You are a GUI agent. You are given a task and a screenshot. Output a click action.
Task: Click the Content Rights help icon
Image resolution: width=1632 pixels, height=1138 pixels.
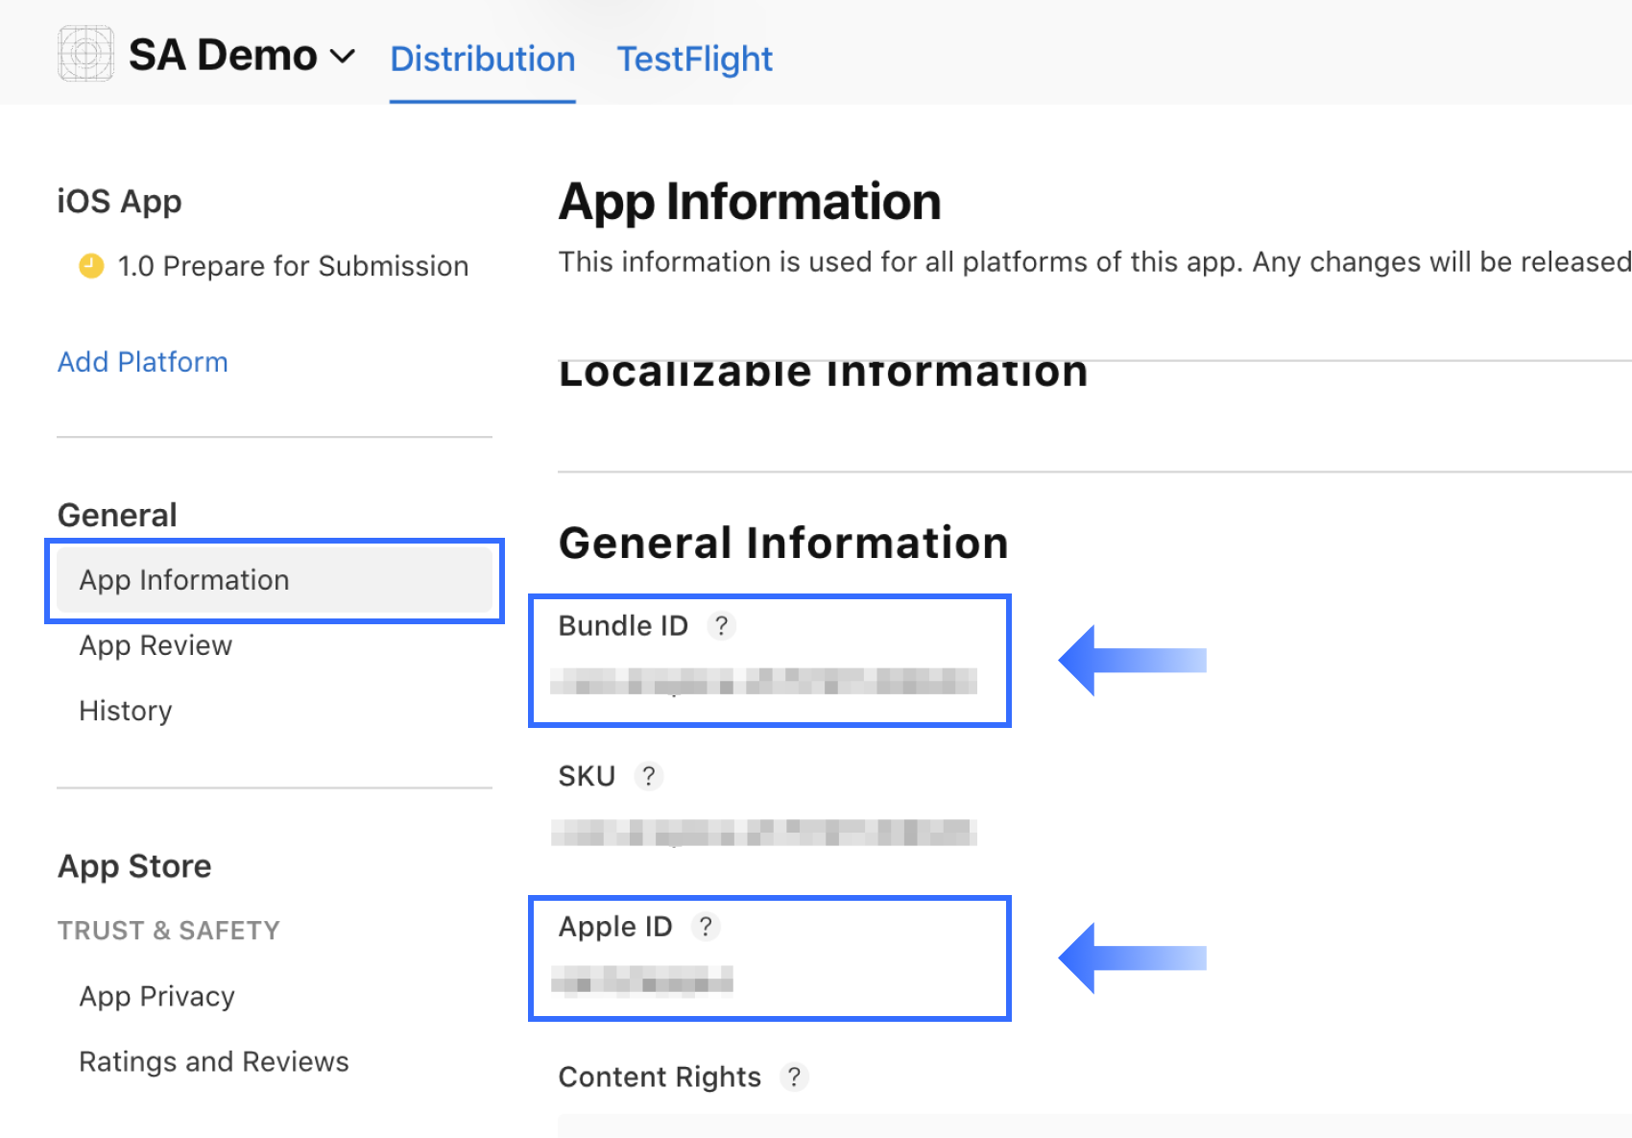click(794, 1077)
